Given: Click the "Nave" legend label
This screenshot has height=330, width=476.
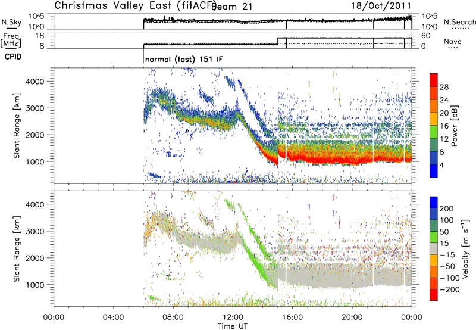Looking at the screenshot, I should pos(452,41).
